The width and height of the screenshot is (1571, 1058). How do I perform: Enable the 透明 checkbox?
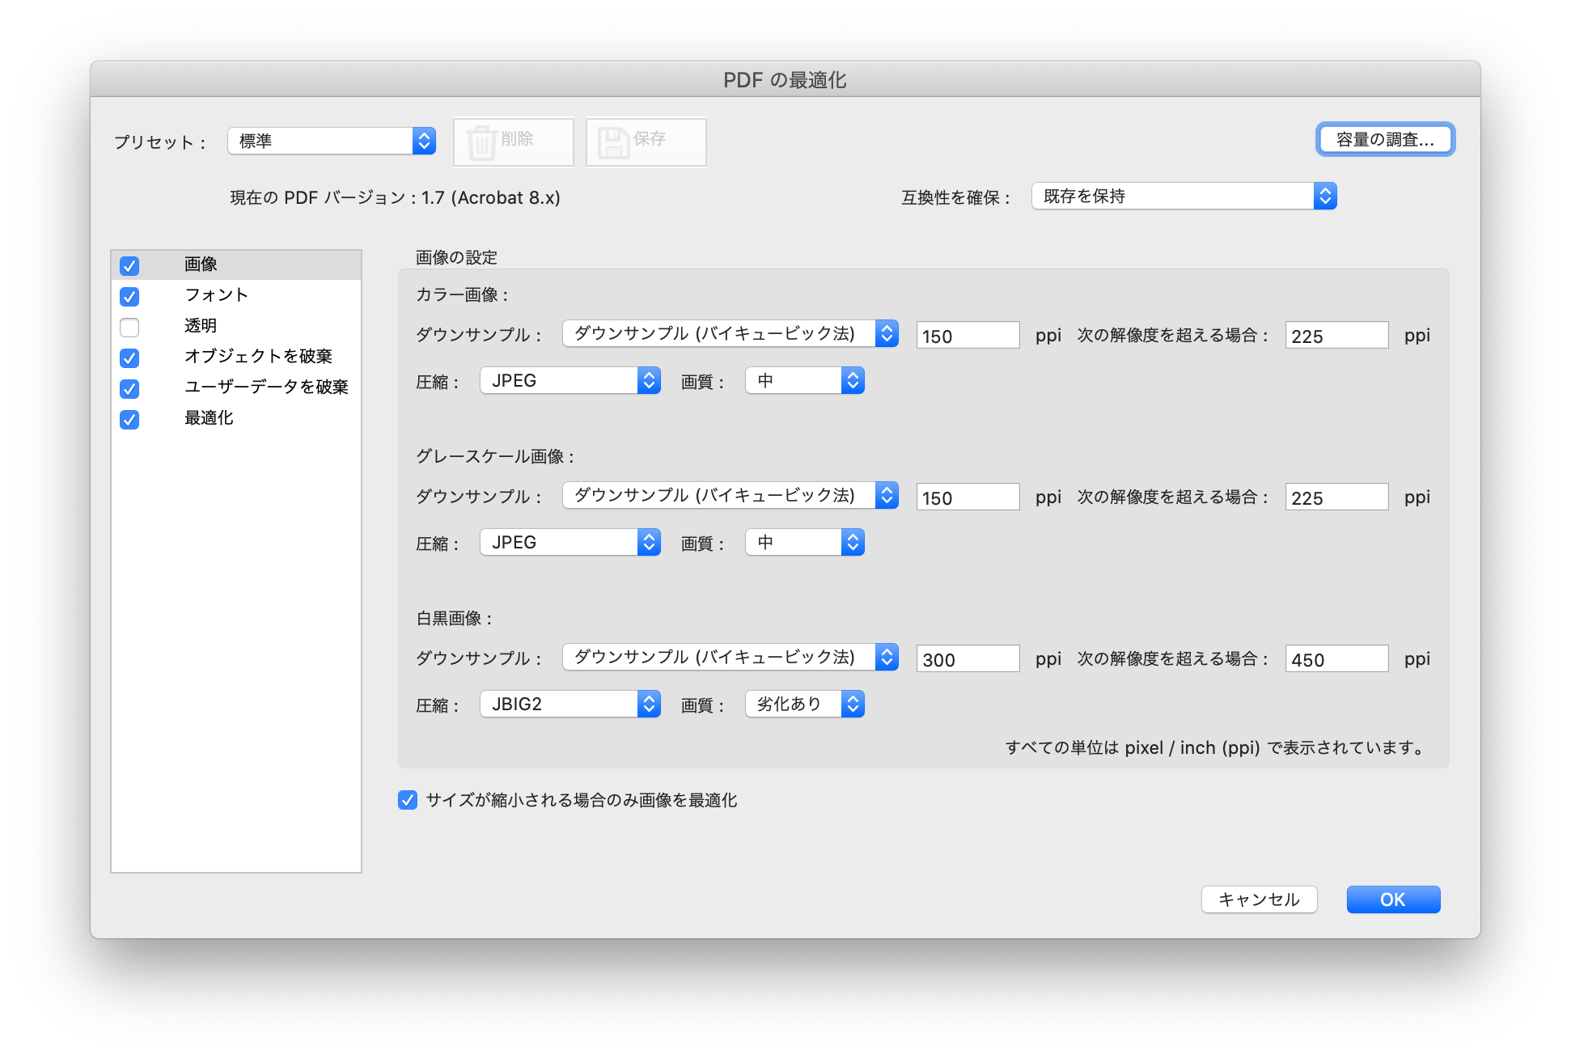(x=129, y=328)
